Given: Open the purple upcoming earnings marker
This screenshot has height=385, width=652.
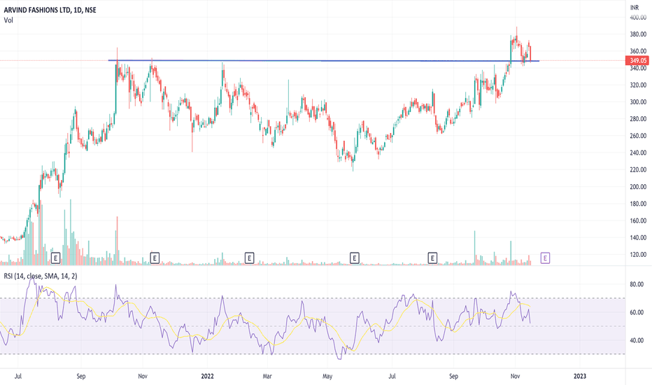Looking at the screenshot, I should [545, 258].
